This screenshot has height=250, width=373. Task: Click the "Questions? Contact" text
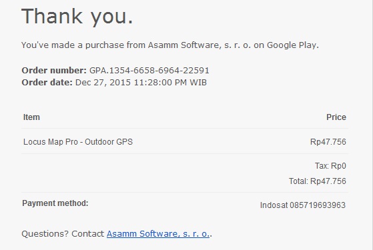click(63, 234)
